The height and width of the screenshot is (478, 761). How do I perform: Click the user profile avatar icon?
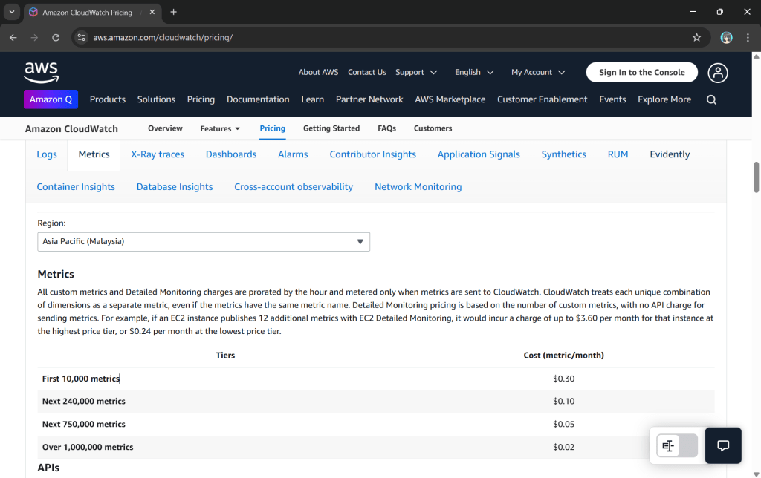coord(717,72)
